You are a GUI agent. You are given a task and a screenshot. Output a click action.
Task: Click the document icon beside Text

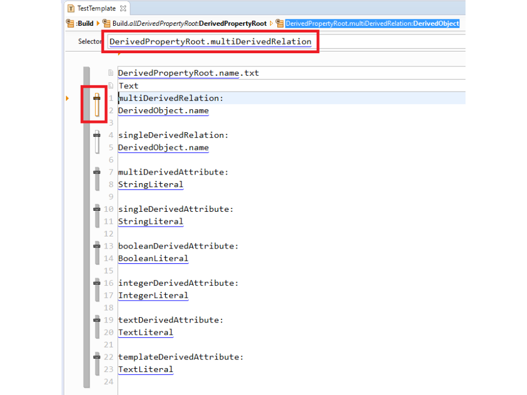coord(111,86)
